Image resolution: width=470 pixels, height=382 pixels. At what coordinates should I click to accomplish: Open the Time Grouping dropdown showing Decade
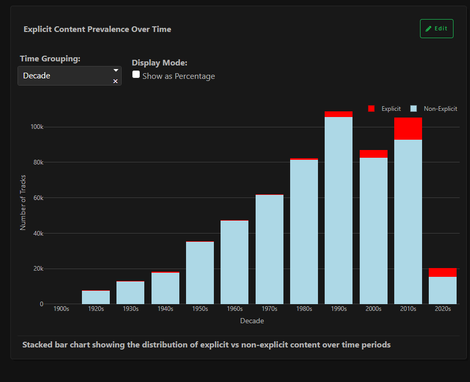(x=70, y=76)
